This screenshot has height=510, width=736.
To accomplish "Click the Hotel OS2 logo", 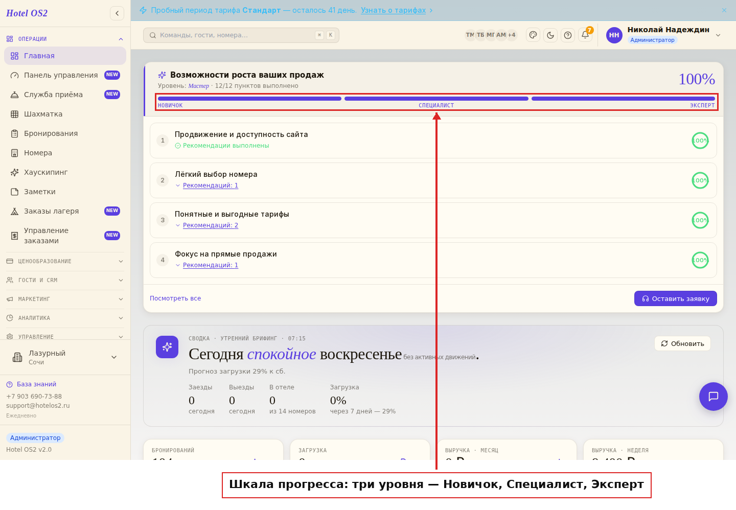I will [x=27, y=13].
